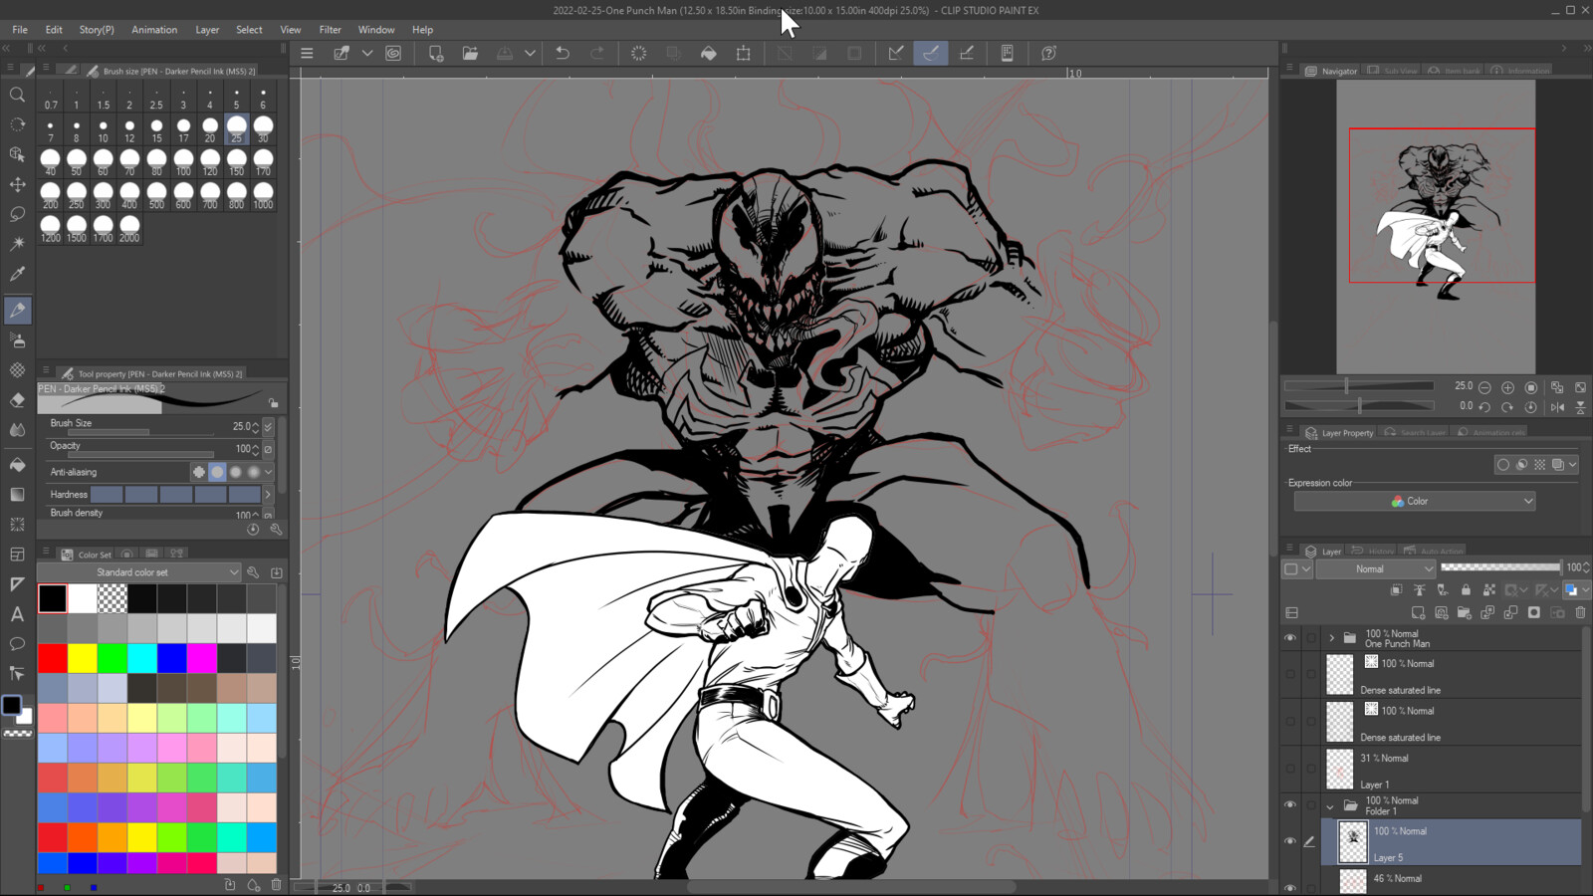The width and height of the screenshot is (1593, 896).
Task: Collapse the Folder 1 layer folder
Action: (1331, 806)
